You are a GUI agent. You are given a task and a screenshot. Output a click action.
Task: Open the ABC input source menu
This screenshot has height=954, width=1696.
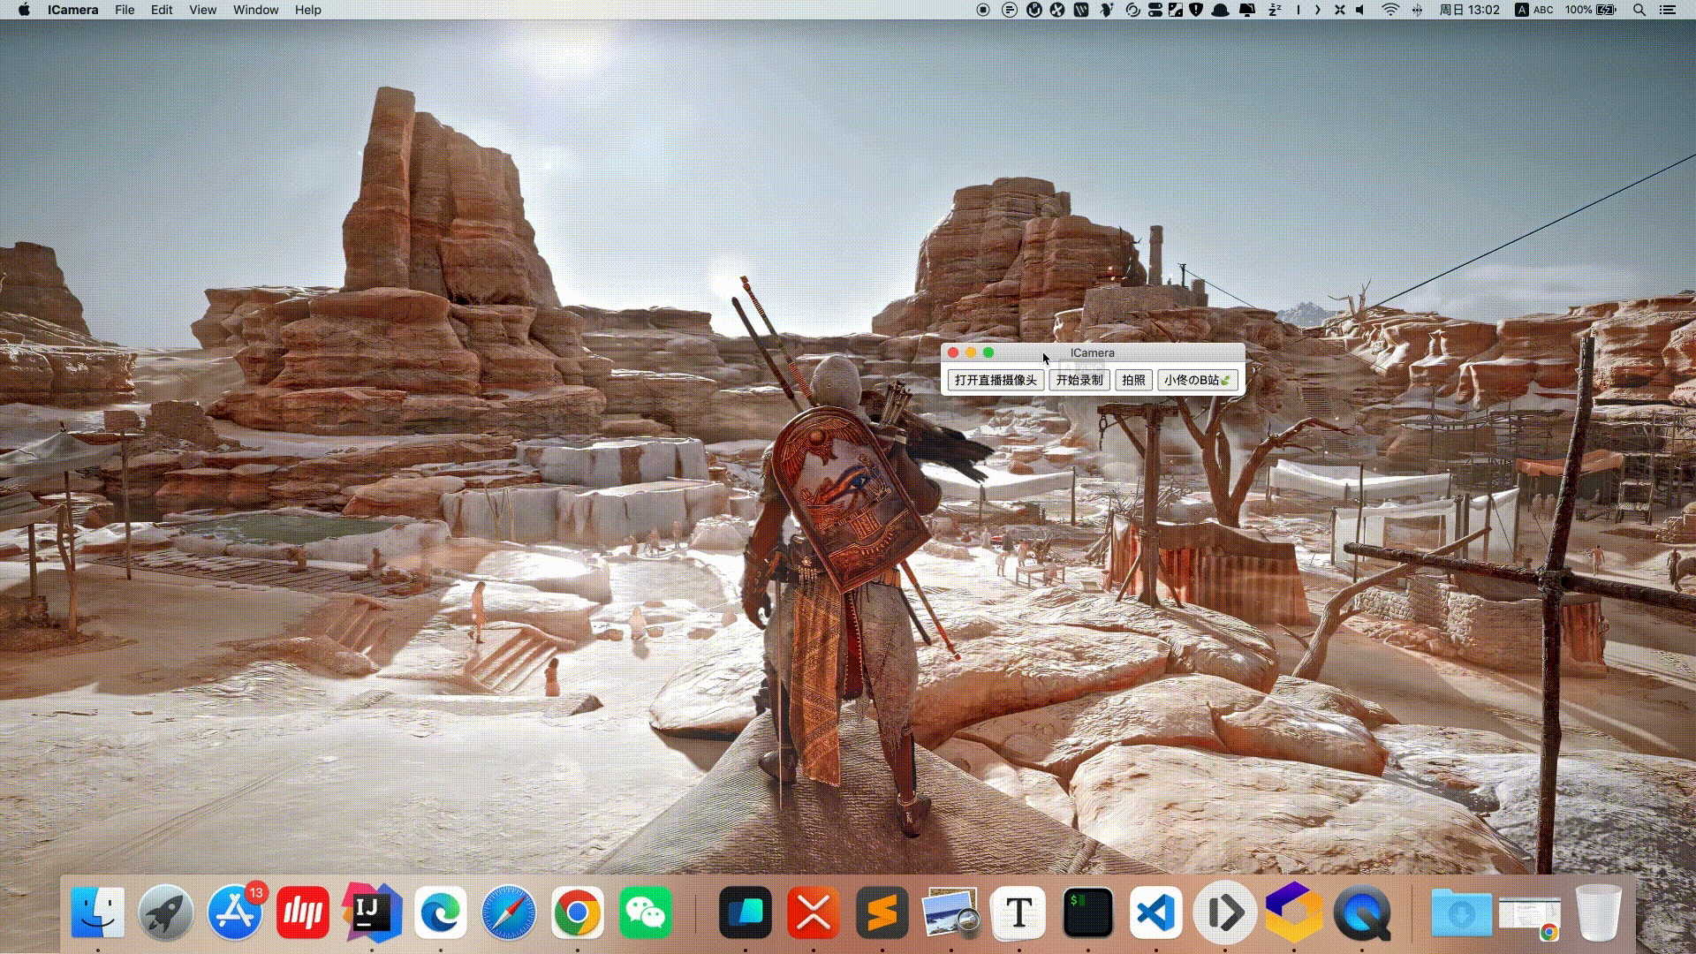1534,10
